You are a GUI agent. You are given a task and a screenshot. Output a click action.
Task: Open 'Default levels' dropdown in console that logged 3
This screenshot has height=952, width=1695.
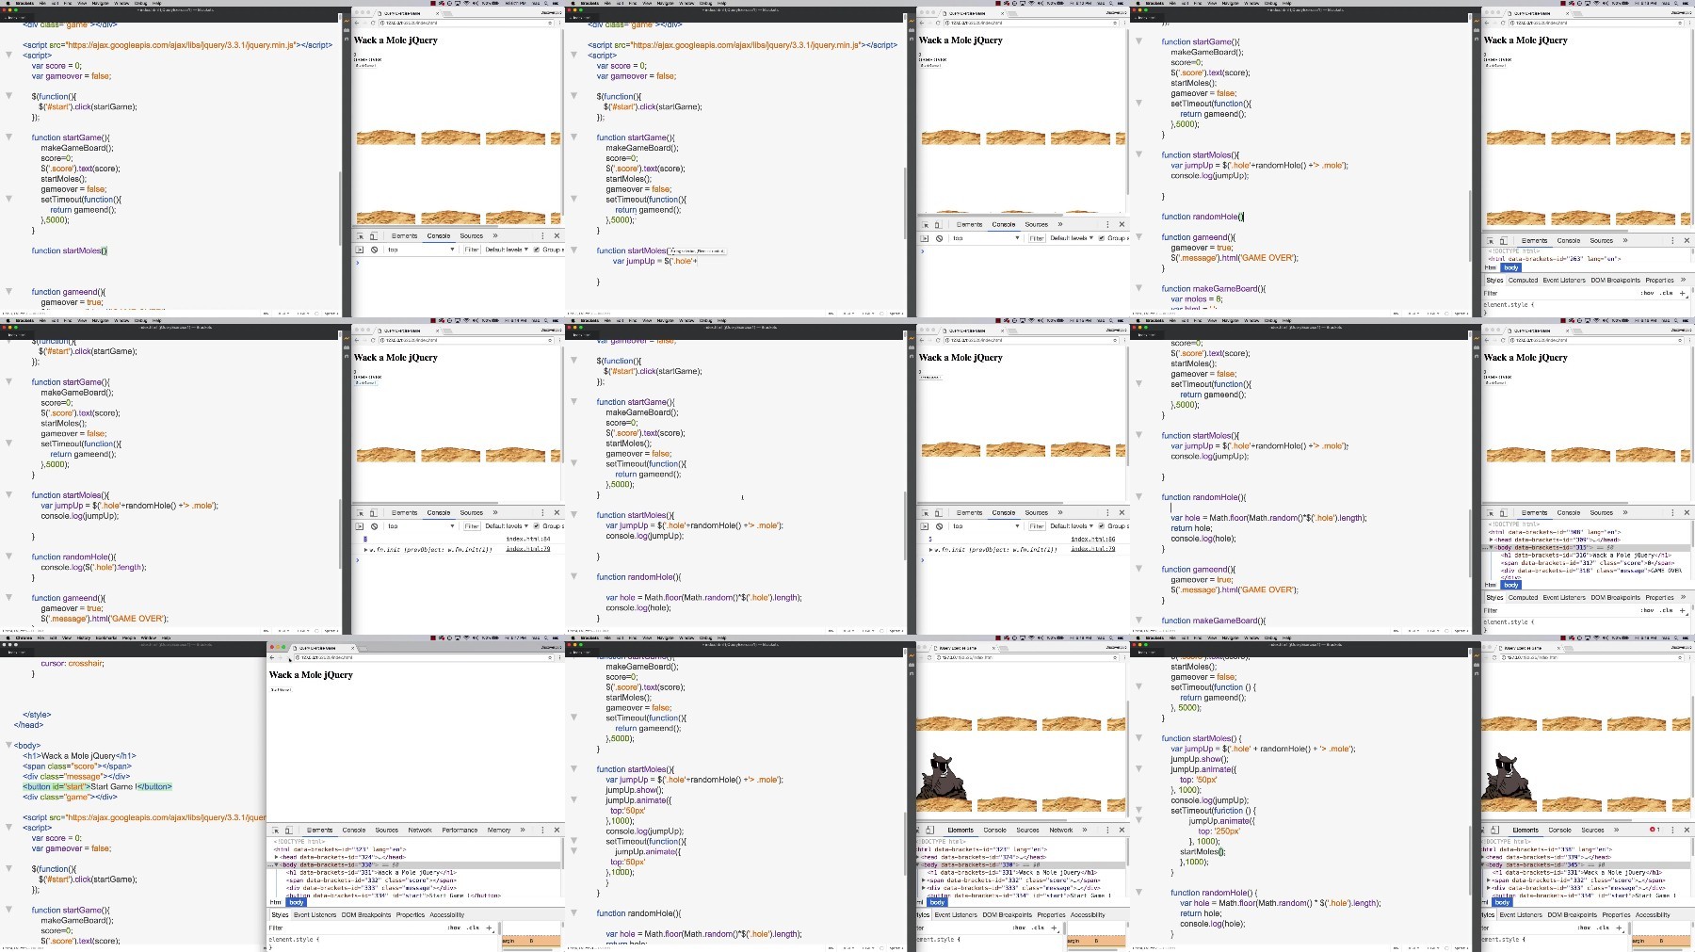click(x=1072, y=526)
